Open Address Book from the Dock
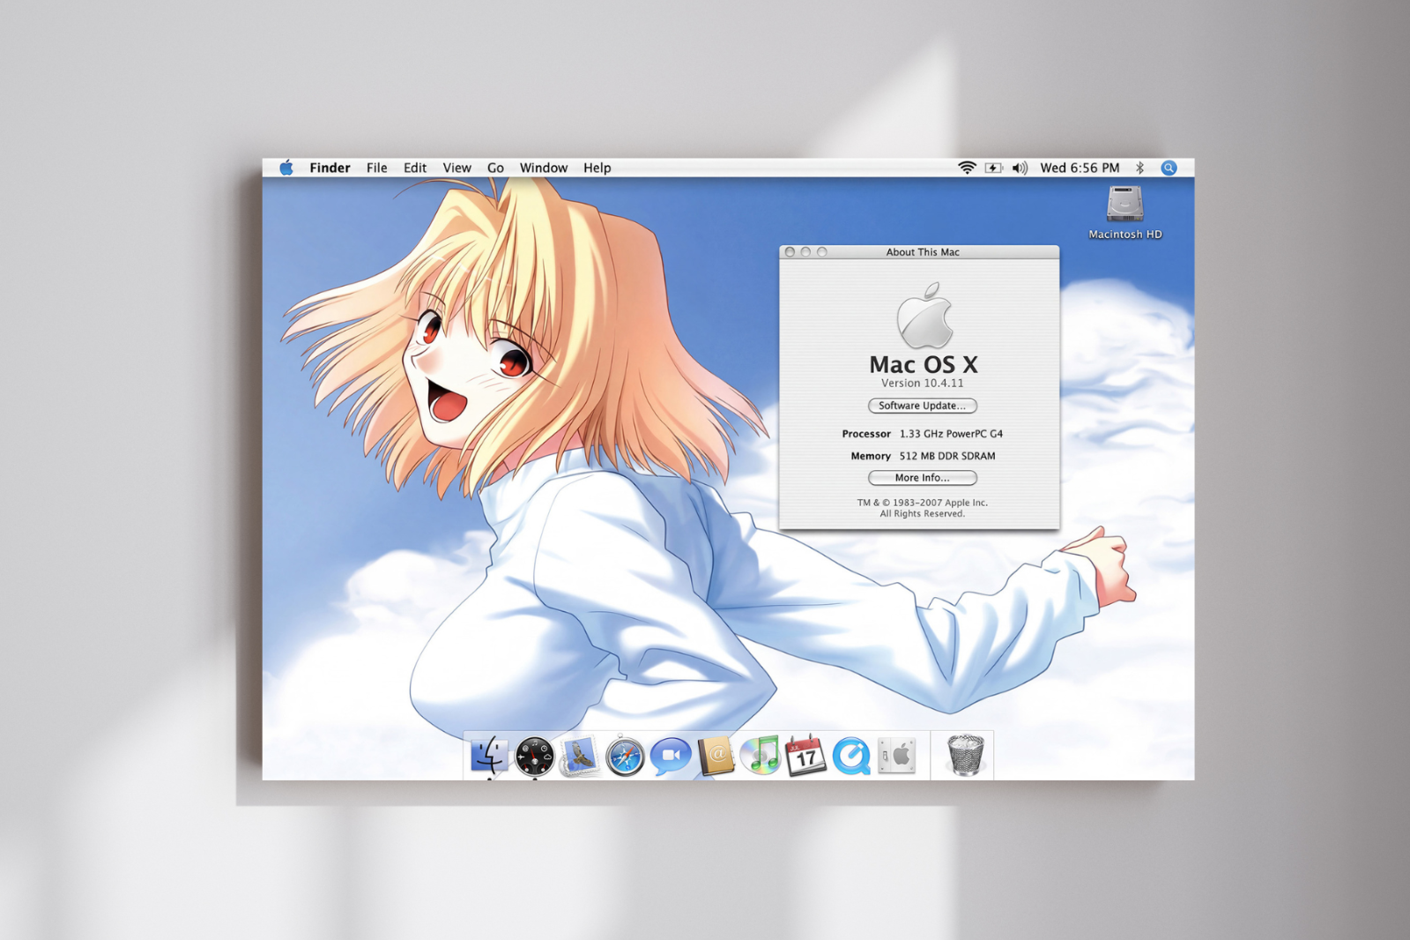Image resolution: width=1410 pixels, height=940 pixels. pos(716,757)
